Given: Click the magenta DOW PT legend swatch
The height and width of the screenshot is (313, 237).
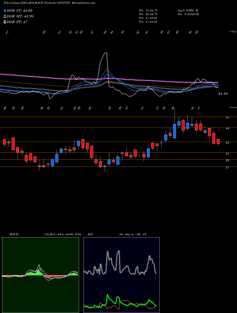Looking at the screenshot, I should pyautogui.click(x=5, y=22).
